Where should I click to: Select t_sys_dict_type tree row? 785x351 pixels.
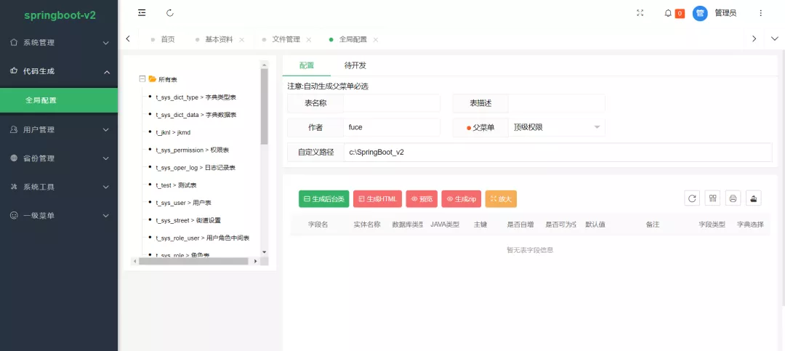tap(196, 97)
